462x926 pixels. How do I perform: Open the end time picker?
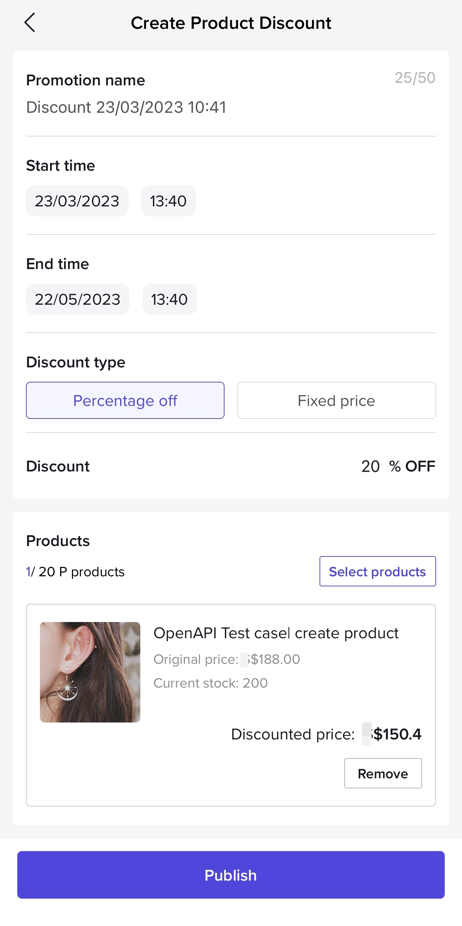click(169, 299)
